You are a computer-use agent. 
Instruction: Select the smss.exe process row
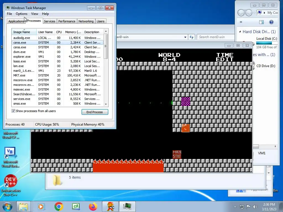click(57, 104)
